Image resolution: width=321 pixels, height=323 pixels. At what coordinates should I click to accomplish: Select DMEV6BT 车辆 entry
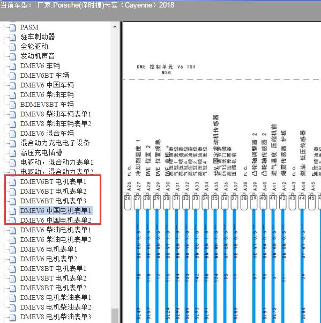(44, 76)
